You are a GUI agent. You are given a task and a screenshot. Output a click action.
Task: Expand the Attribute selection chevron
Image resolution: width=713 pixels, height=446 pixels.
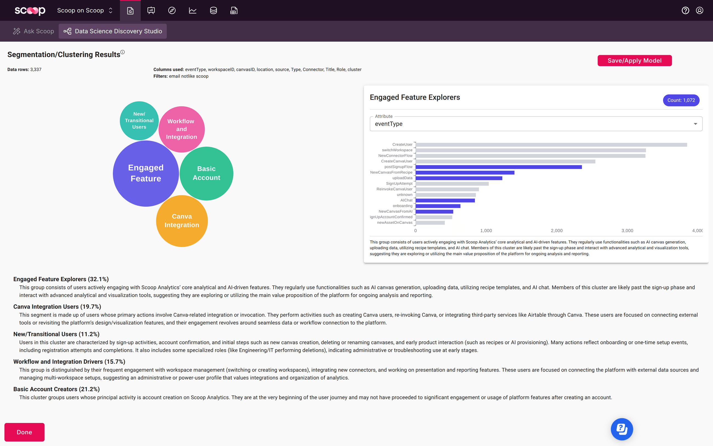click(695, 124)
